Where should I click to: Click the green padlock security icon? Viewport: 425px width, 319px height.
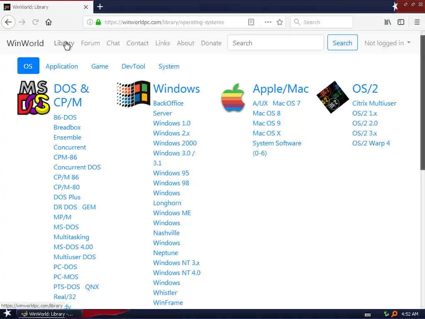tap(98, 22)
